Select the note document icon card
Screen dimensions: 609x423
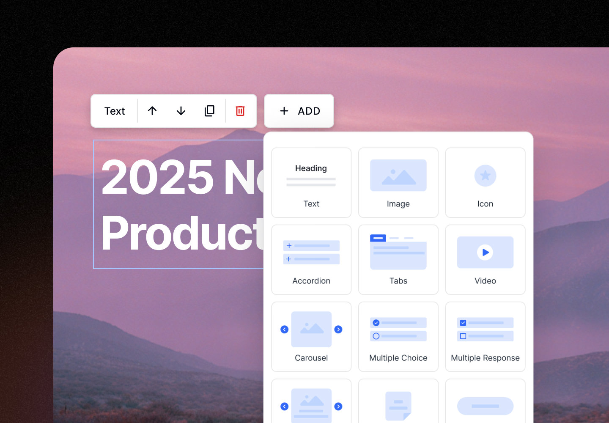coord(398,401)
